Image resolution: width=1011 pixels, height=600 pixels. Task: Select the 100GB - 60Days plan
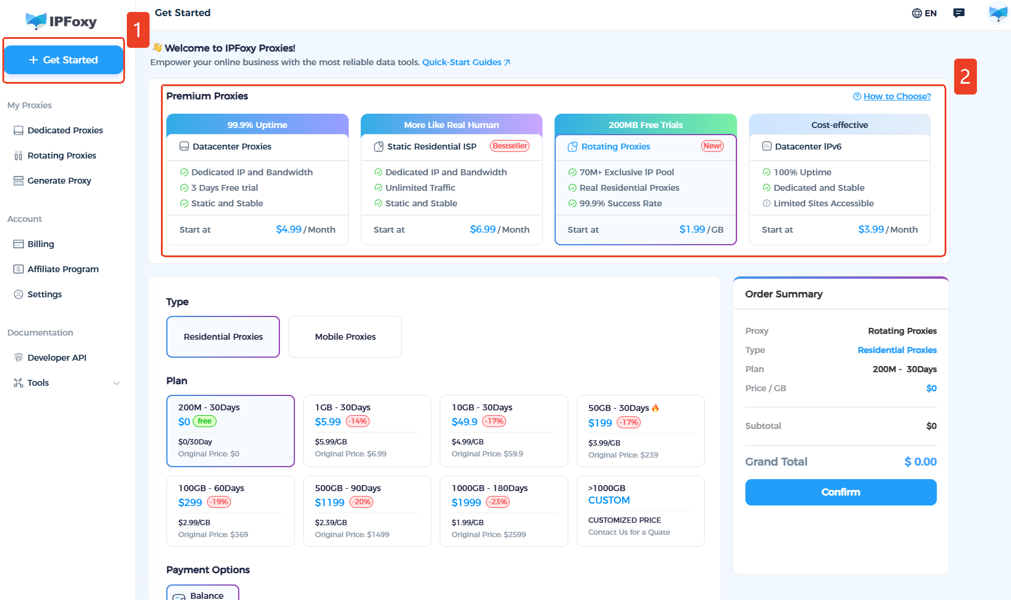tap(230, 511)
